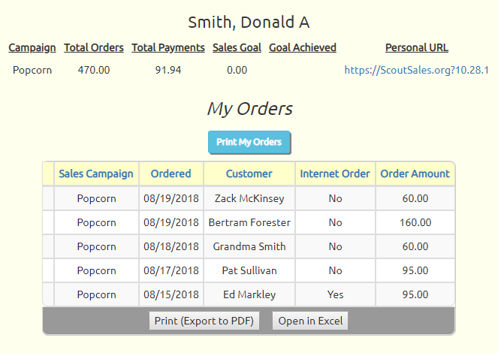Select the Zack McKinsey order row
The width and height of the screenshot is (498, 353).
249,198
